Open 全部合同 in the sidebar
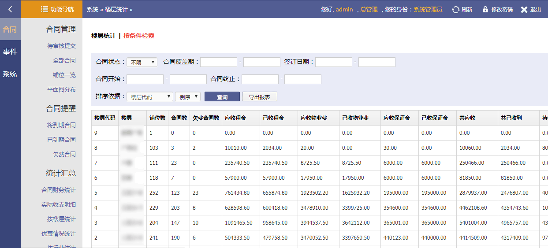This screenshot has height=248, width=548. tap(64, 60)
